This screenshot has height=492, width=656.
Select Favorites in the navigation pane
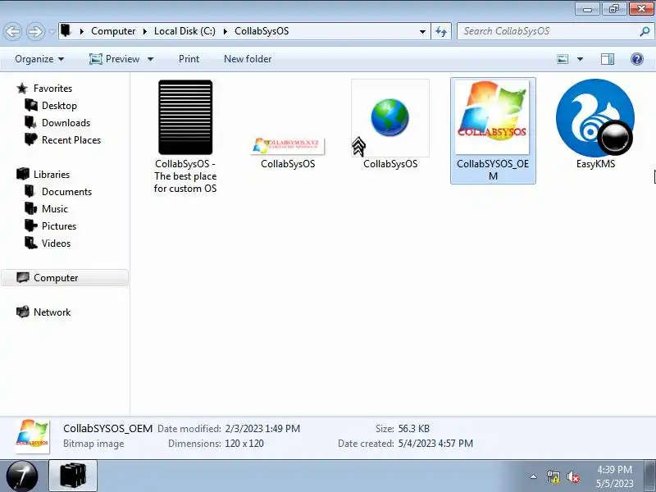(x=52, y=89)
